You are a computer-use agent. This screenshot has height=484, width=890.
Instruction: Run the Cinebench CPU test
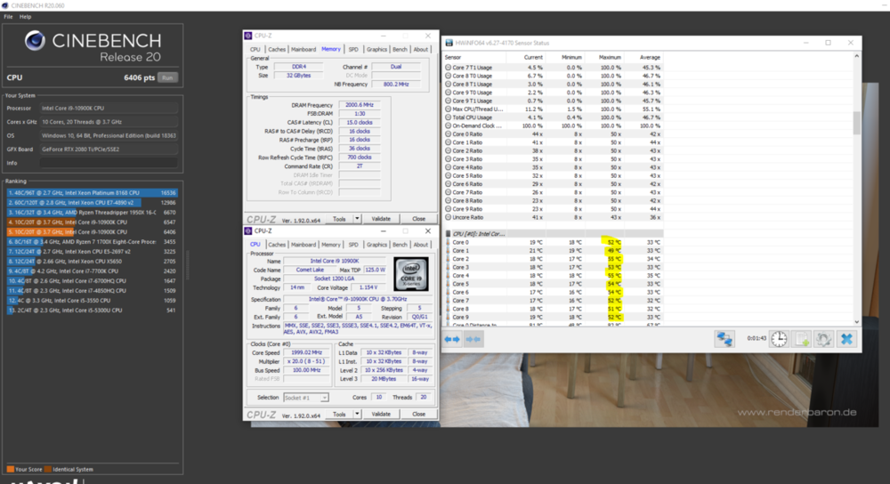(167, 77)
